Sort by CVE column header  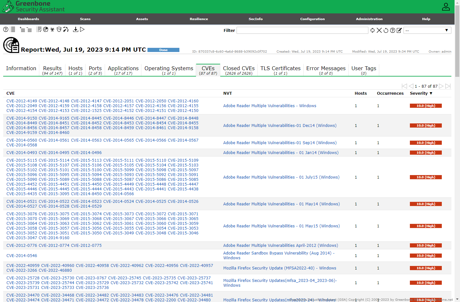[11, 93]
